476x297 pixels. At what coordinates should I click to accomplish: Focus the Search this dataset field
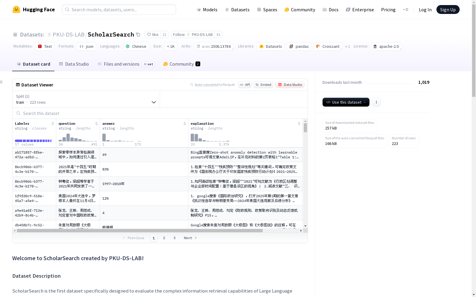click(x=160, y=113)
